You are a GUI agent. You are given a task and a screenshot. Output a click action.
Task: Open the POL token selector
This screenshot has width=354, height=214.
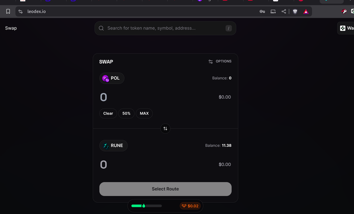[x=112, y=78]
